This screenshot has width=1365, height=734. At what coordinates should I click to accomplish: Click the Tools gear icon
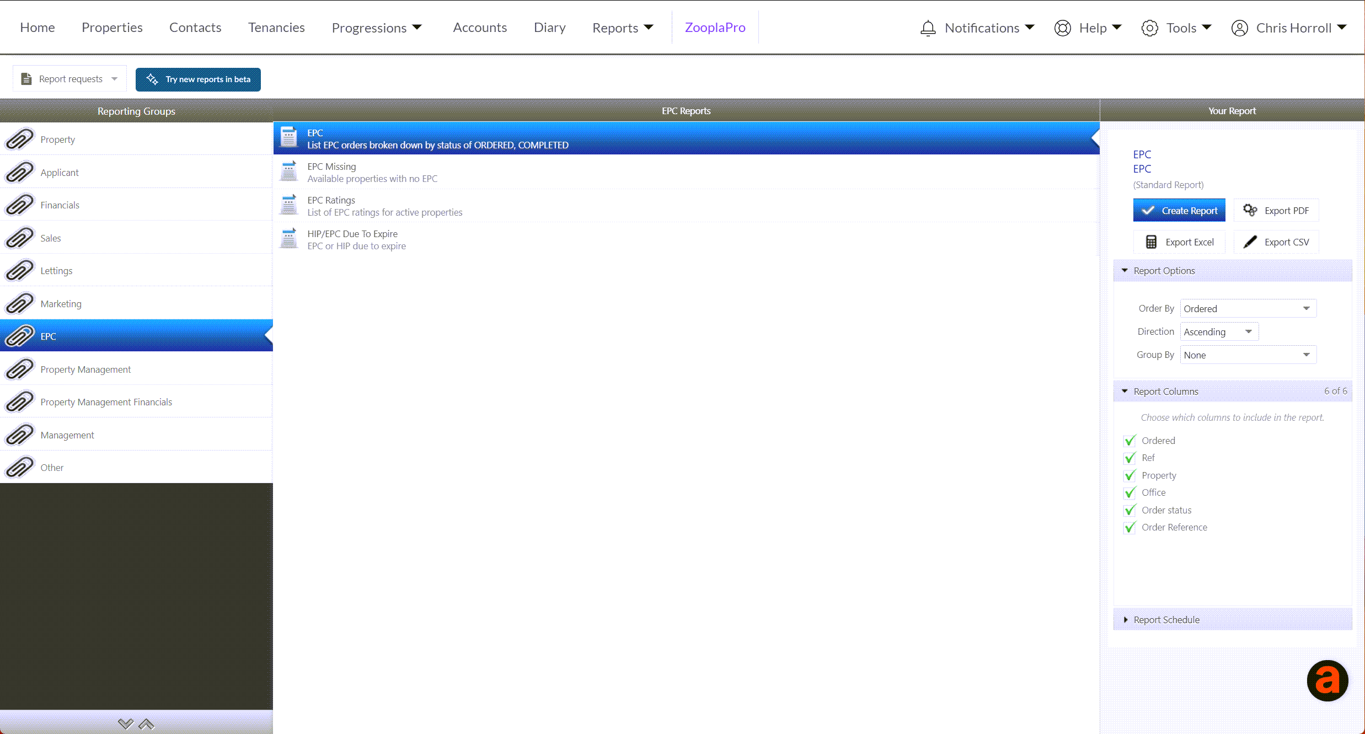(1150, 28)
